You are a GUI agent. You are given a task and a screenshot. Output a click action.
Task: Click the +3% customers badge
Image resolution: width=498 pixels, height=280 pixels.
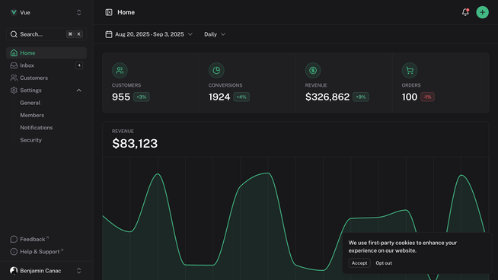click(x=142, y=97)
